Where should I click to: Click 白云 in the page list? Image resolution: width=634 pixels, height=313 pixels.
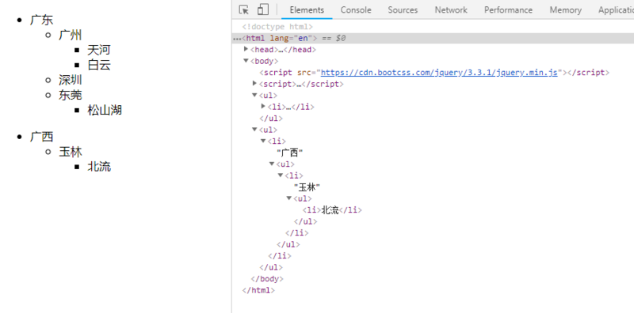coord(99,65)
